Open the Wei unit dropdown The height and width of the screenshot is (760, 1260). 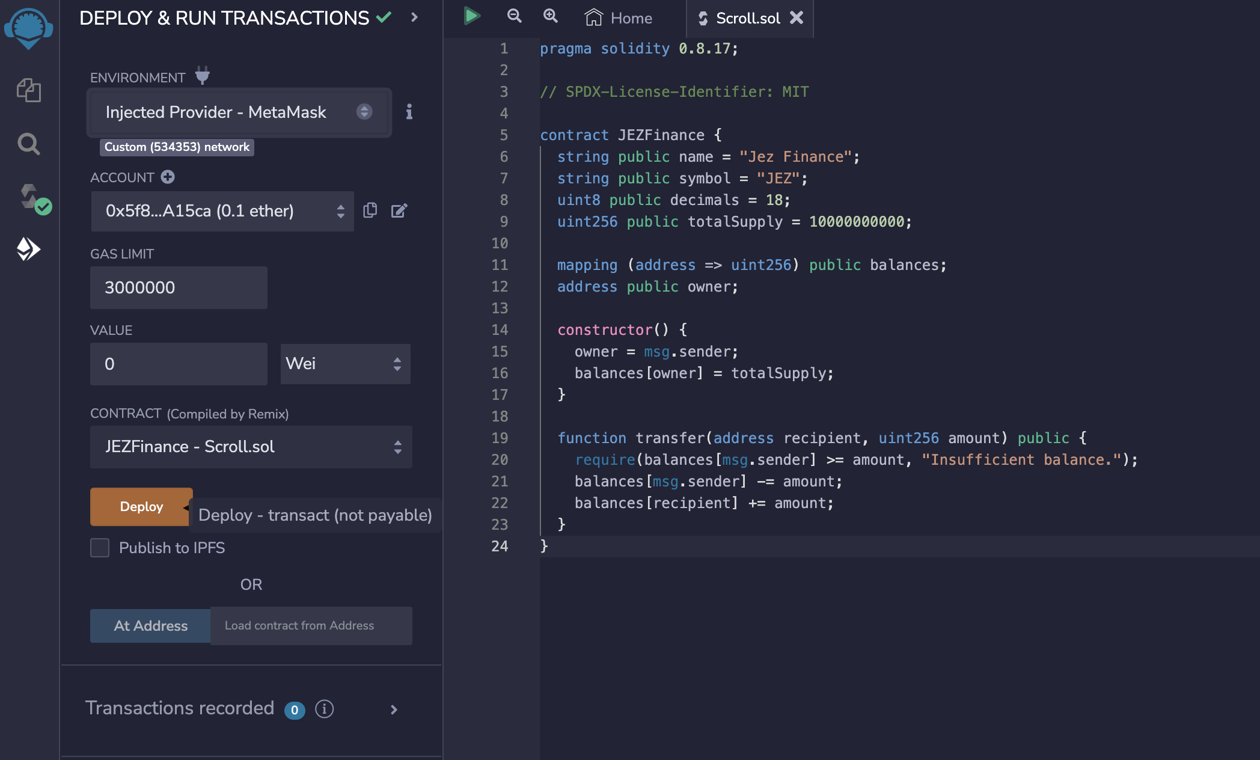[x=345, y=364]
